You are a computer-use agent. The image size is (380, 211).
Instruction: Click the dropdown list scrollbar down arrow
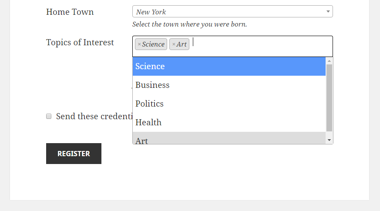tap(329, 140)
